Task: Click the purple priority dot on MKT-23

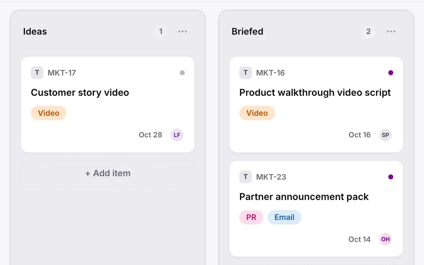Action: pyautogui.click(x=391, y=177)
